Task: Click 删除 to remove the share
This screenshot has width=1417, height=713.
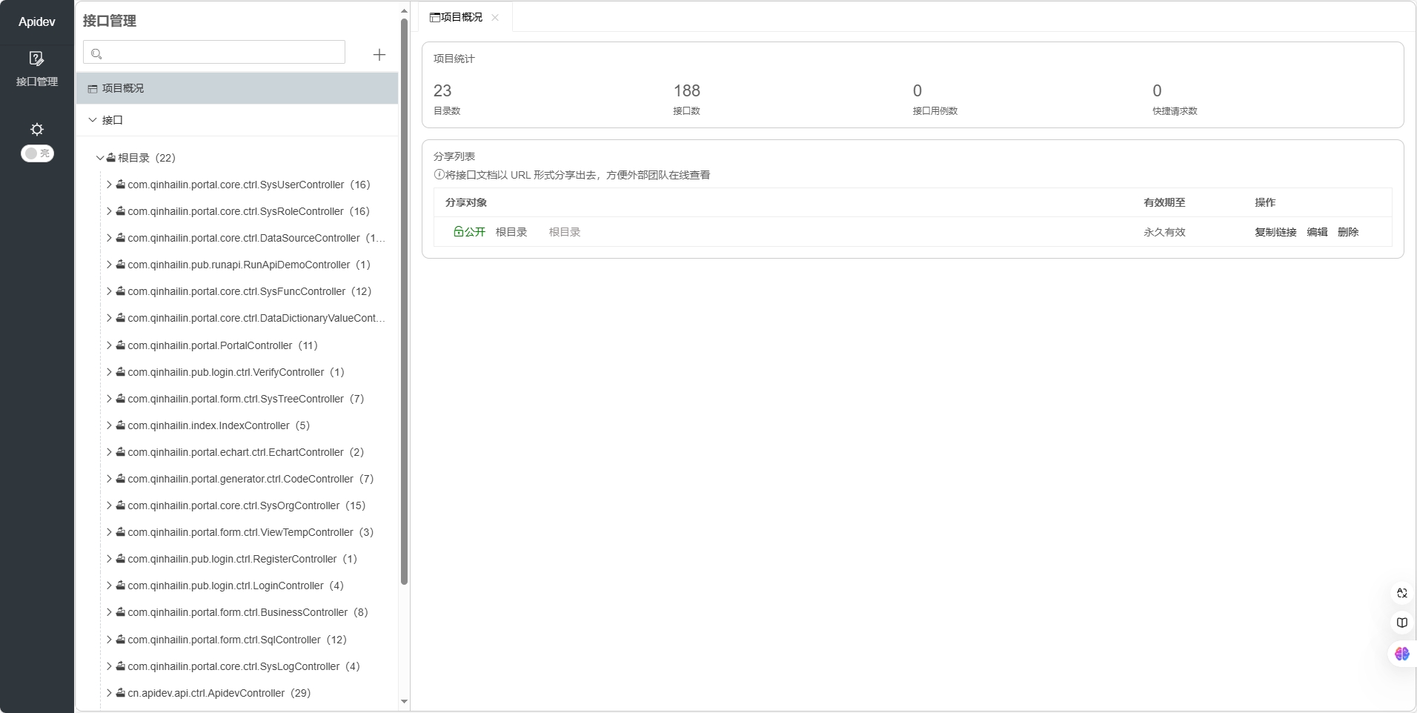Action: [x=1347, y=232]
